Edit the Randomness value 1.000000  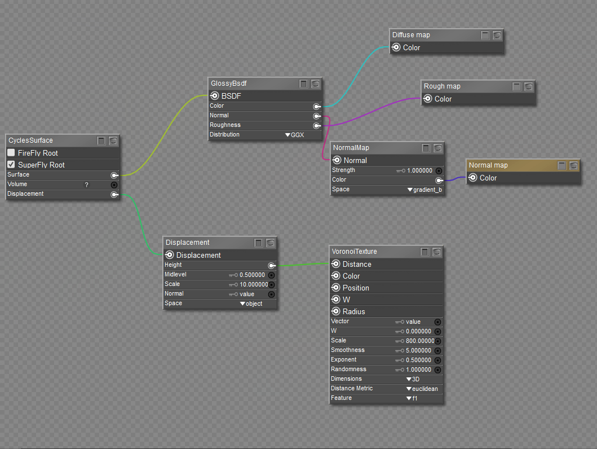(x=418, y=369)
